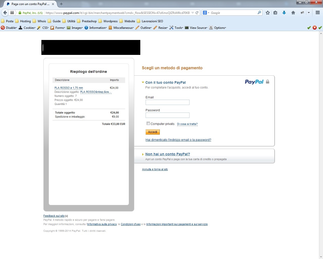Image resolution: width=323 pixels, height=259 pixels.
Task: Open the Utilità bookmark folder
Action: [69, 21]
